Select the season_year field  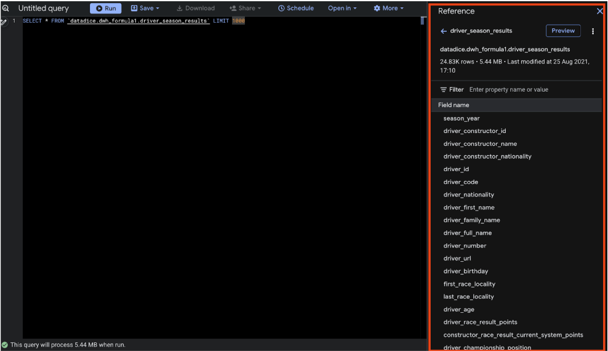point(462,118)
